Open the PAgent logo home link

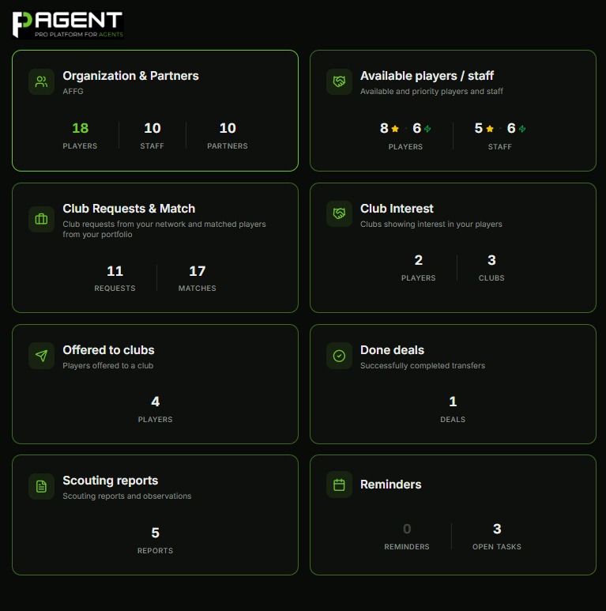tap(68, 25)
